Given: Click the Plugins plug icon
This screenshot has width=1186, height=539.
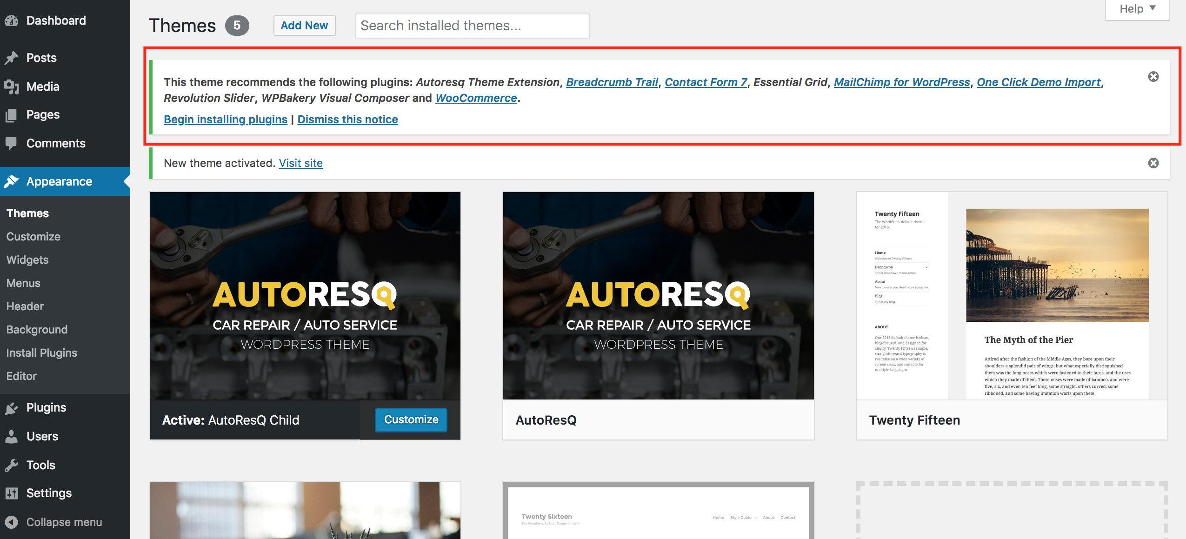Looking at the screenshot, I should point(12,408).
